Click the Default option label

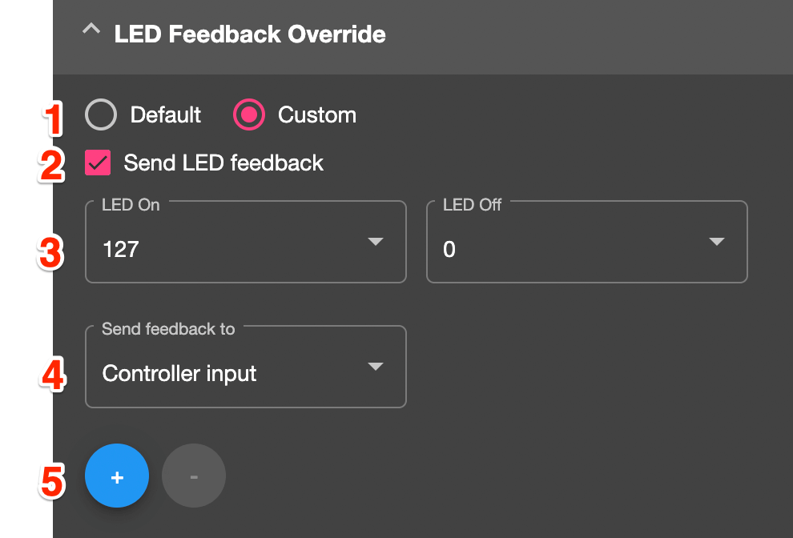click(166, 115)
